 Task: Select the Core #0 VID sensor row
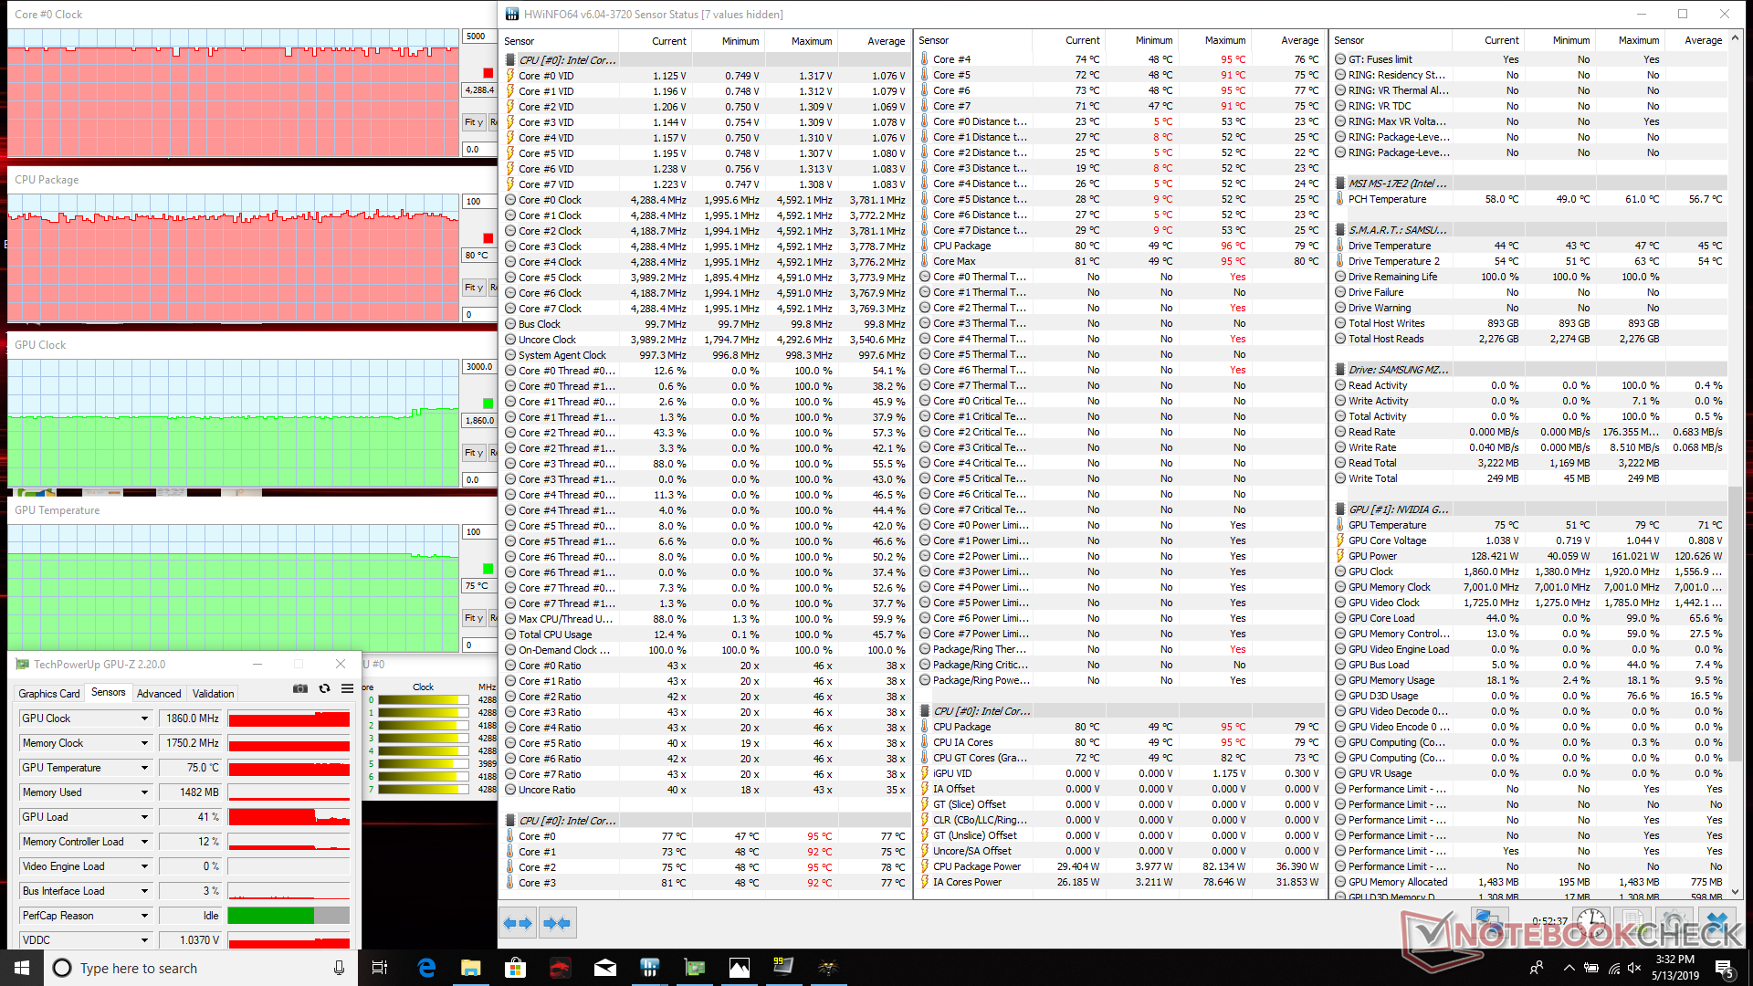pyautogui.click(x=706, y=76)
